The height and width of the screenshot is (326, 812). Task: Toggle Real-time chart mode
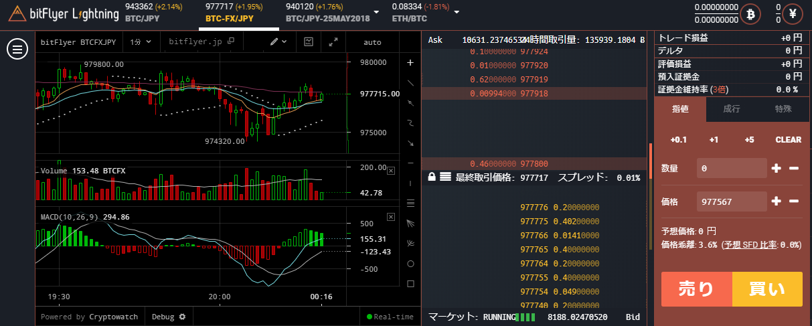click(x=390, y=317)
